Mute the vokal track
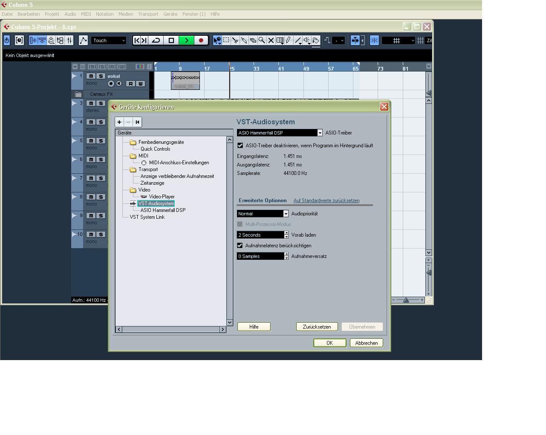Image resolution: width=546 pixels, height=435 pixels. pyautogui.click(x=91, y=76)
